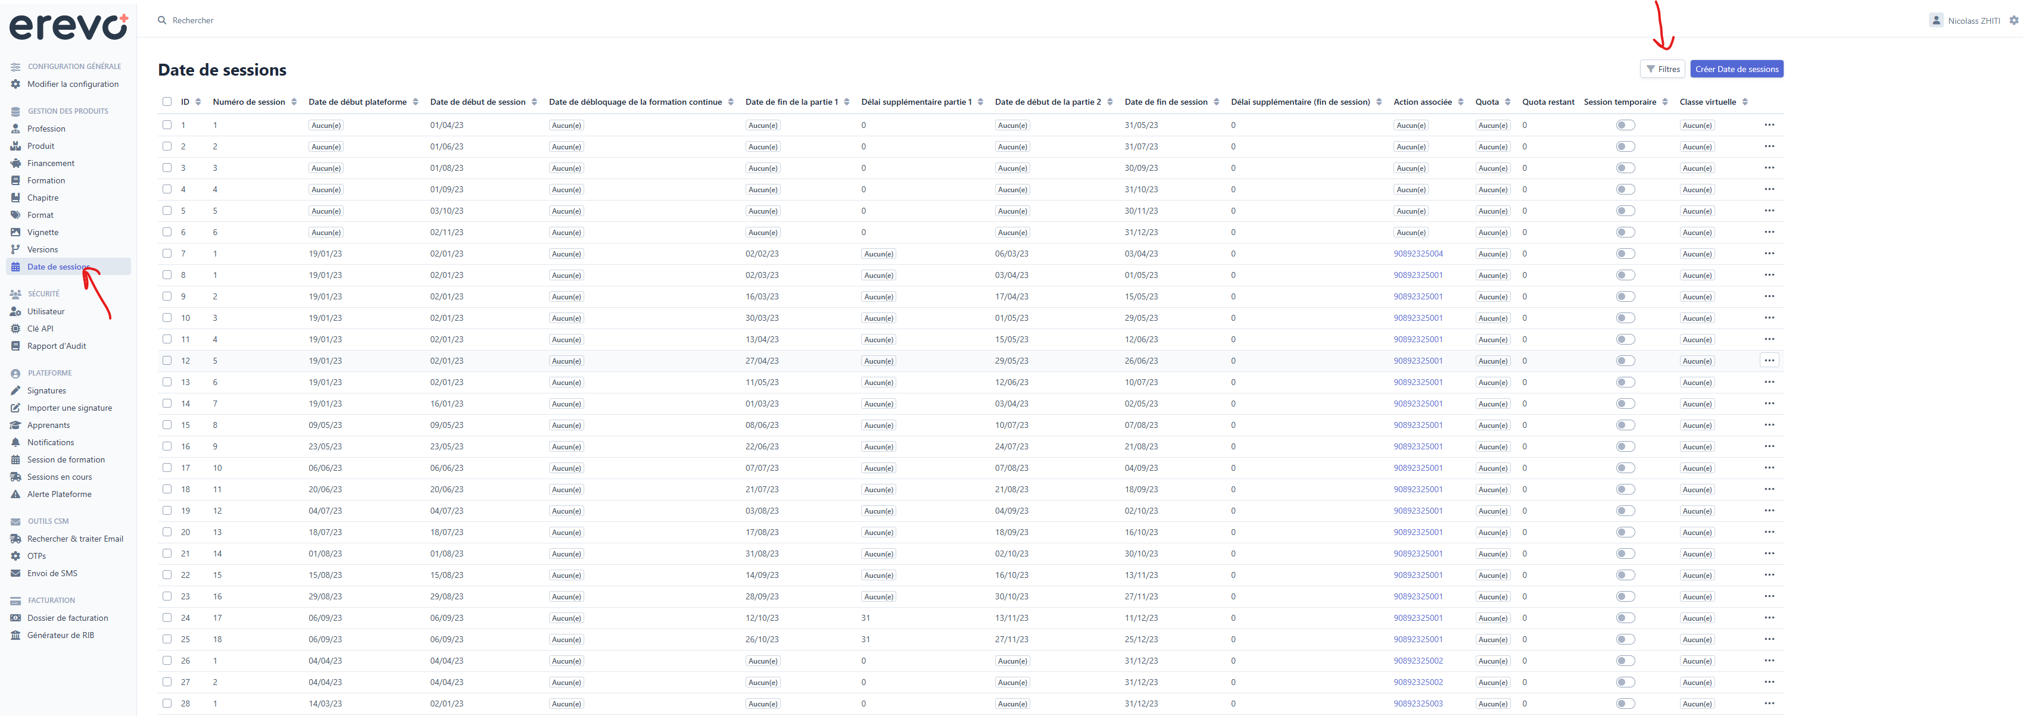Click the settings gear next to Nicolass ZHITI
The image size is (2023, 716).
(x=2013, y=20)
